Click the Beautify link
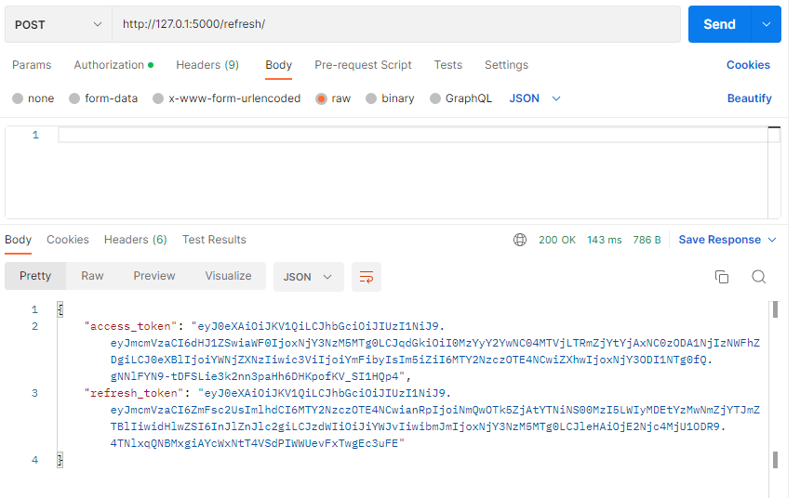Screen dimensions: 800x498 click(x=749, y=98)
